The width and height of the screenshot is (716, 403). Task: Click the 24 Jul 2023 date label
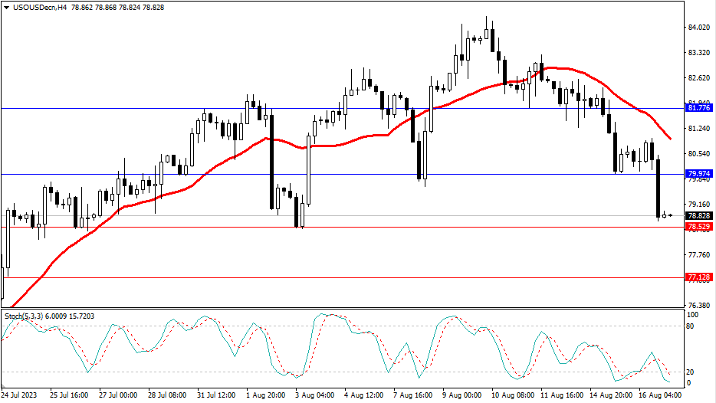pyautogui.click(x=21, y=395)
